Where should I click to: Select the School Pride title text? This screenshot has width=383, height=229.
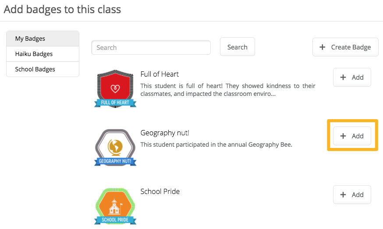(160, 191)
